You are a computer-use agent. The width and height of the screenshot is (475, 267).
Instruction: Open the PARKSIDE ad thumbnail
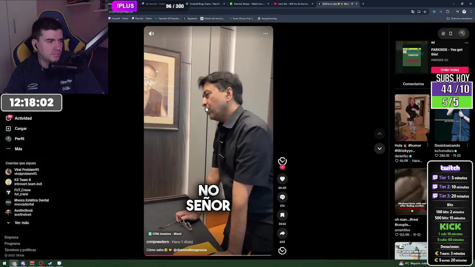point(412,57)
